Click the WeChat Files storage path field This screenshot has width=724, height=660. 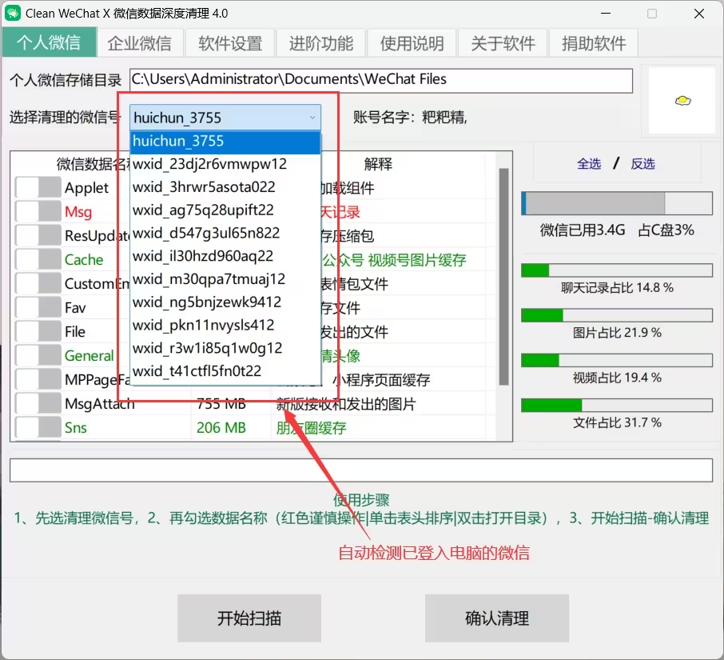pyautogui.click(x=381, y=81)
